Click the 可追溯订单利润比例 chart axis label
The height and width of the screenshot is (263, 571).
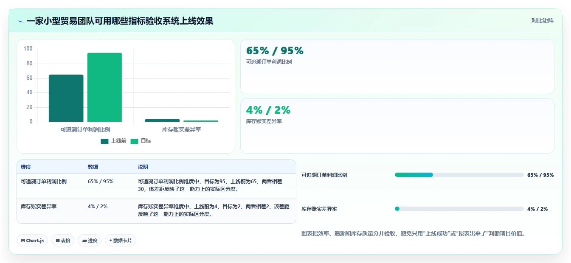(x=85, y=129)
